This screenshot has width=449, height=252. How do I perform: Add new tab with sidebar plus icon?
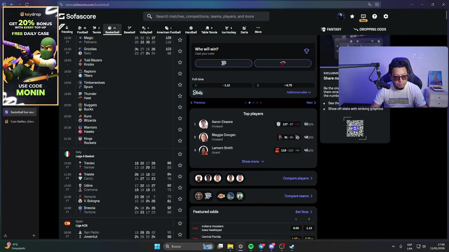coord(34,236)
